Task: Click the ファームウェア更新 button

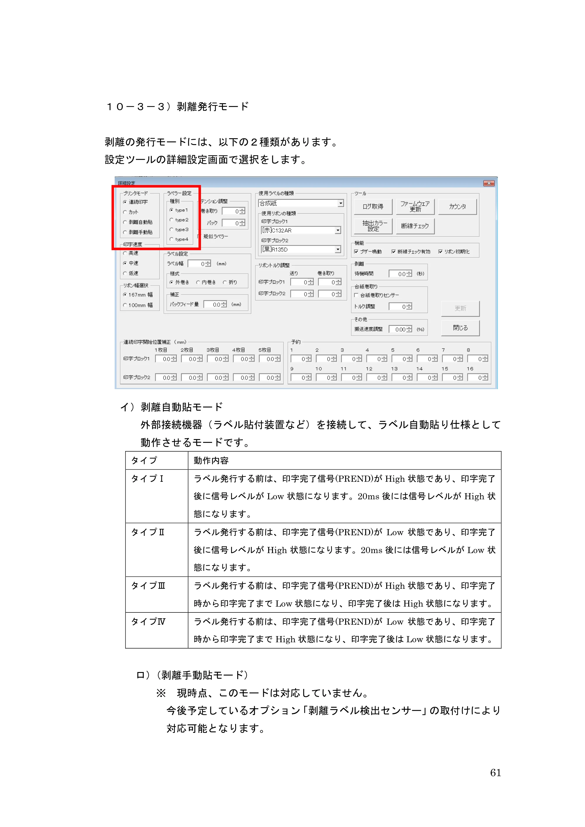Action: pos(415,207)
